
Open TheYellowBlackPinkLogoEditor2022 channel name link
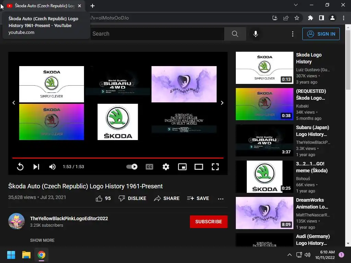coord(69,218)
